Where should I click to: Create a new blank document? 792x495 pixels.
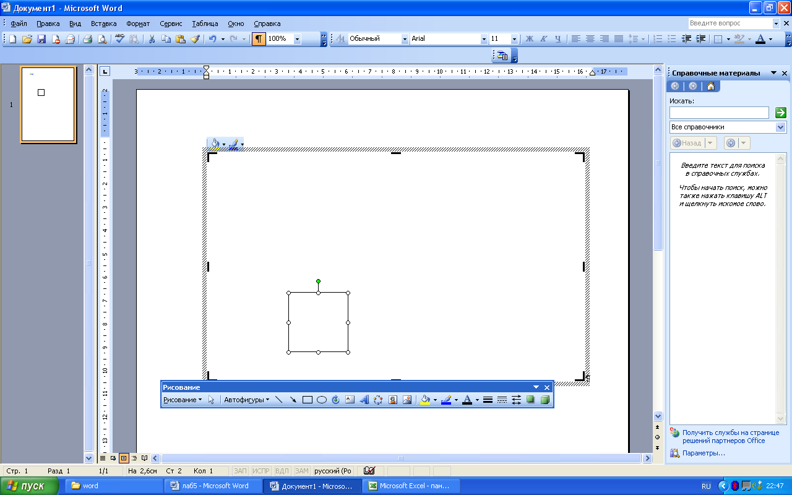pos(12,39)
